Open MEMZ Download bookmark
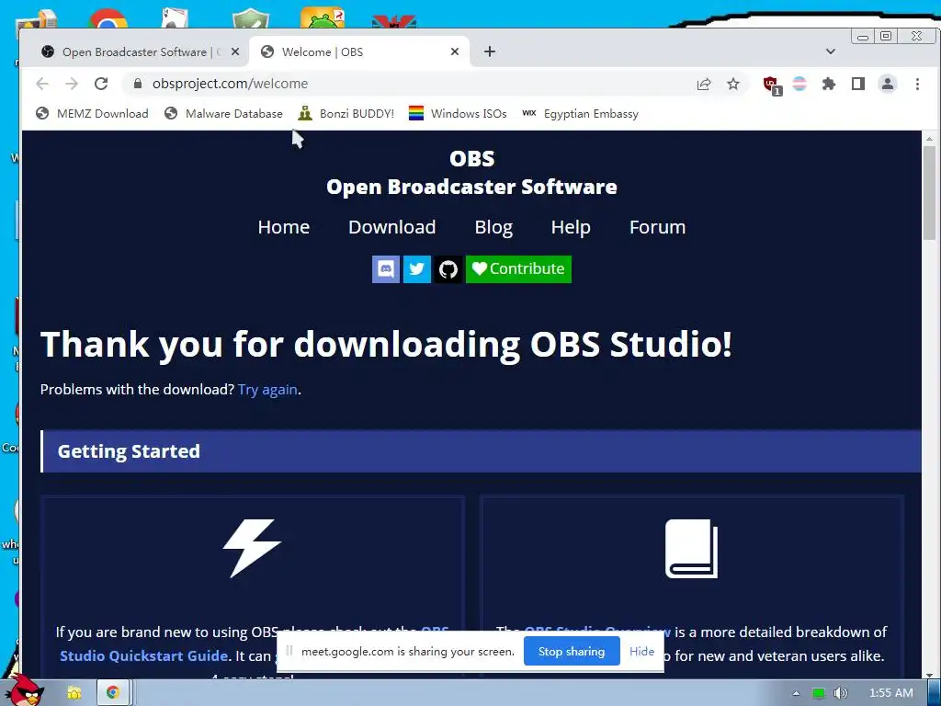Viewport: 941px width, 706px height. point(92,113)
